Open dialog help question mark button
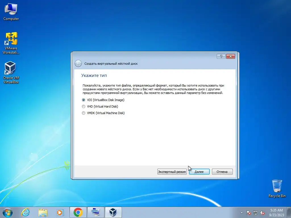 pyautogui.click(x=221, y=56)
